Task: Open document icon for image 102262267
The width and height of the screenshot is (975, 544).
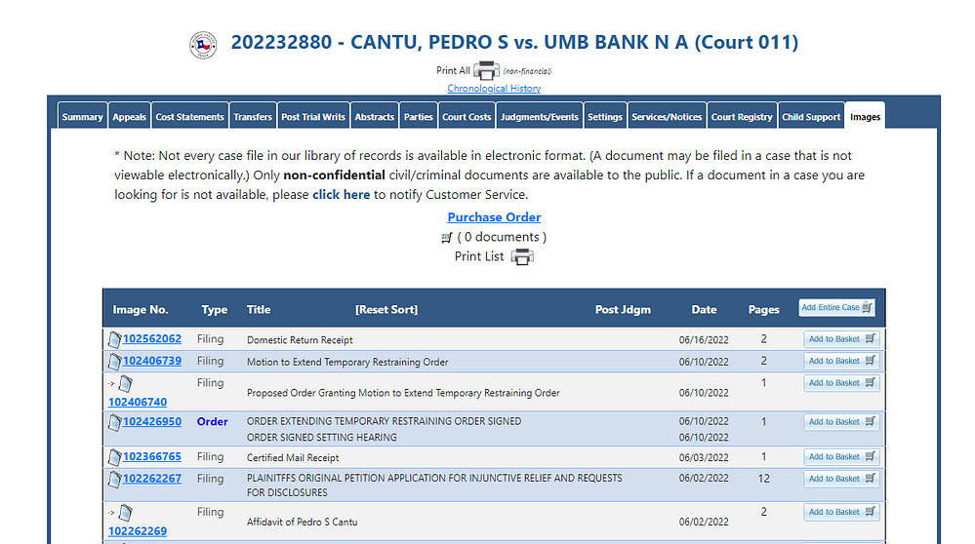Action: 114,479
